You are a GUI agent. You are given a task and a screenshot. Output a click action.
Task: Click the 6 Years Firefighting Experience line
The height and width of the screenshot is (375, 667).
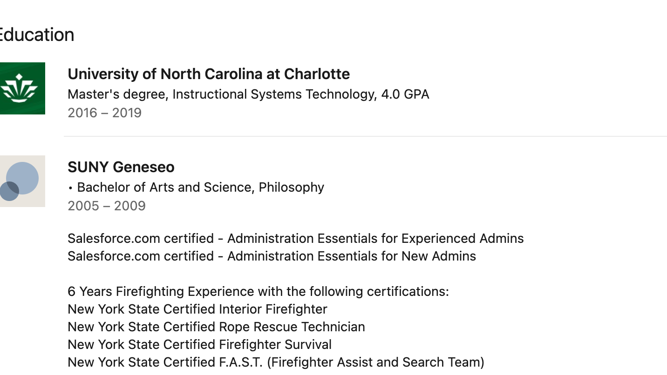[258, 291]
